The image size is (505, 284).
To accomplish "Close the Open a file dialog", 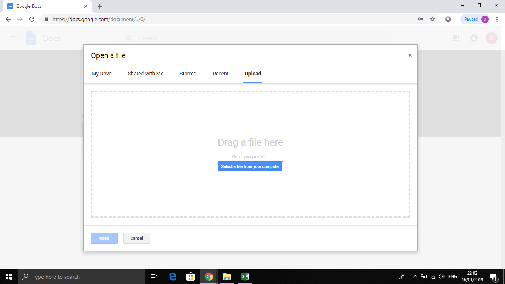I will (410, 55).
